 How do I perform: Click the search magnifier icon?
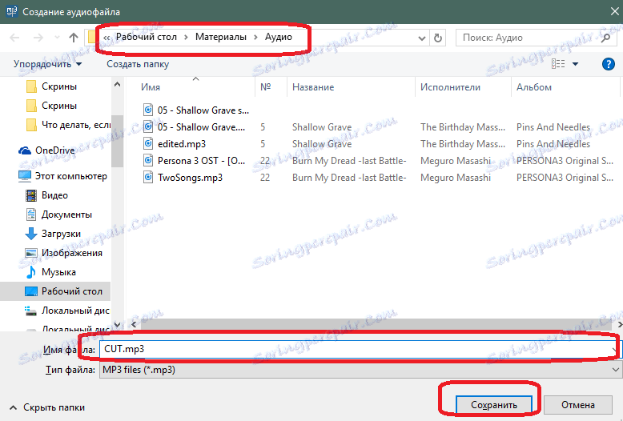coord(605,38)
